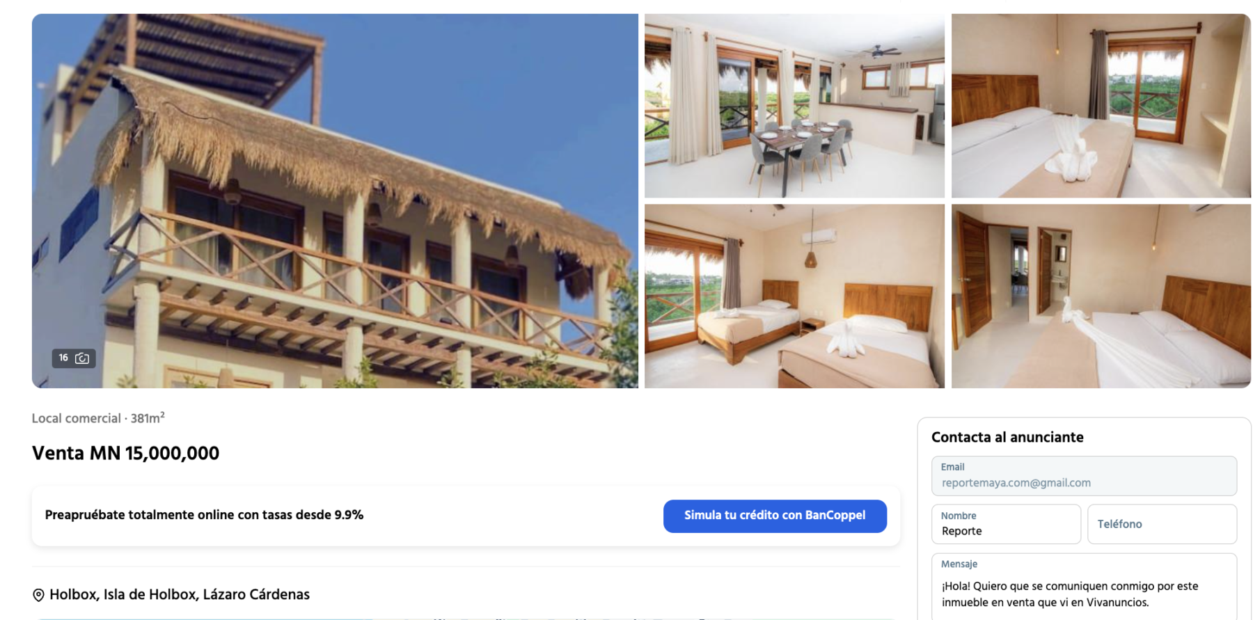Image resolution: width=1253 pixels, height=620 pixels.
Task: Select the Venta MN 15,000,000 price
Action: [x=125, y=454]
